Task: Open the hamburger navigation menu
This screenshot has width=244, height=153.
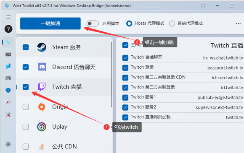Action: 8,17
